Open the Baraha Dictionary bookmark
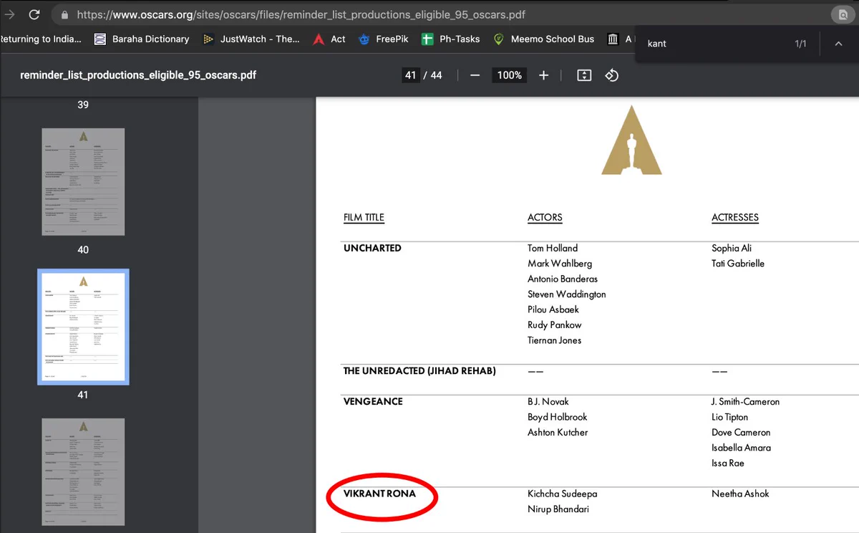The height and width of the screenshot is (533, 859). [x=142, y=39]
